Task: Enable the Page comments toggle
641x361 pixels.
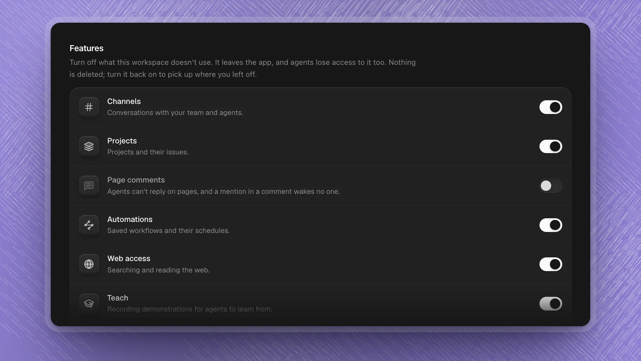Action: click(x=551, y=186)
